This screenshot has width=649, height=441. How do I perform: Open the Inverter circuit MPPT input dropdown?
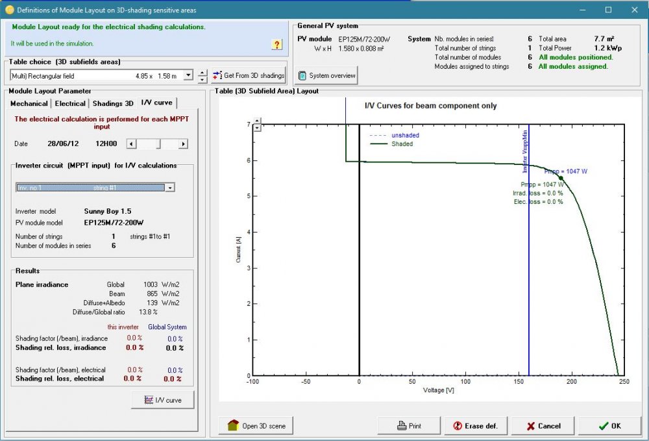170,188
